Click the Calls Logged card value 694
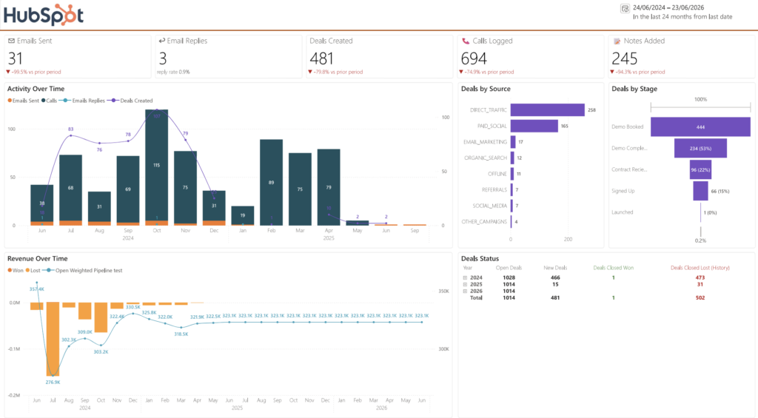Image resolution: width=758 pixels, height=418 pixels. pyautogui.click(x=474, y=58)
